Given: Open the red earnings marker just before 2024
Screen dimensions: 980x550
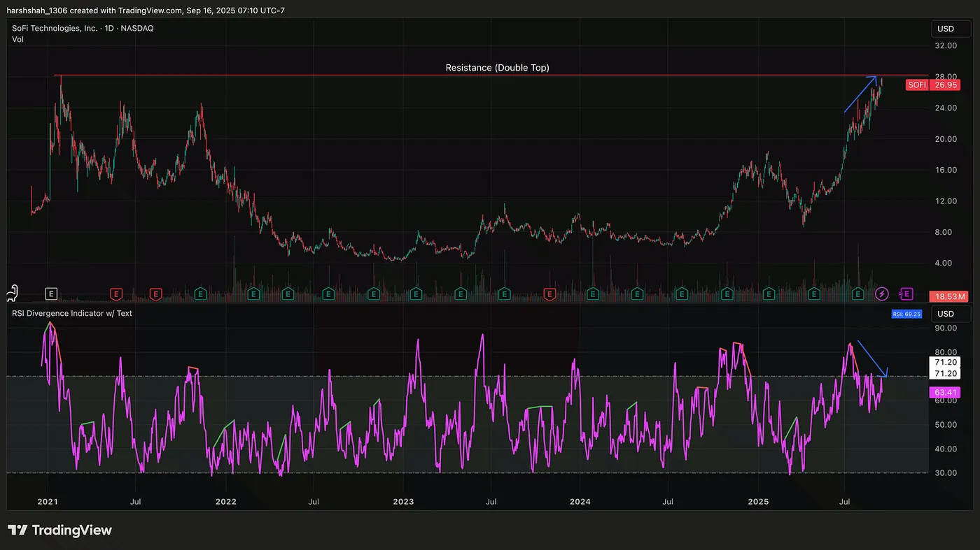Looking at the screenshot, I should pos(549,294).
